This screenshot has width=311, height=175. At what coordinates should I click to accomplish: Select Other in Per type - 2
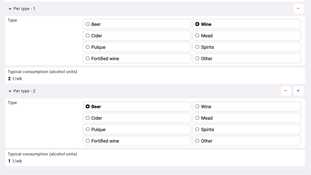coord(246,141)
